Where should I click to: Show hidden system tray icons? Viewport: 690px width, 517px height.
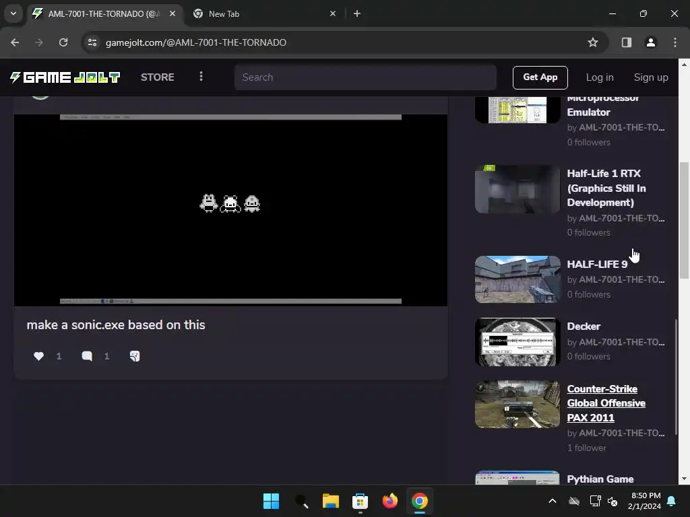tap(553, 501)
